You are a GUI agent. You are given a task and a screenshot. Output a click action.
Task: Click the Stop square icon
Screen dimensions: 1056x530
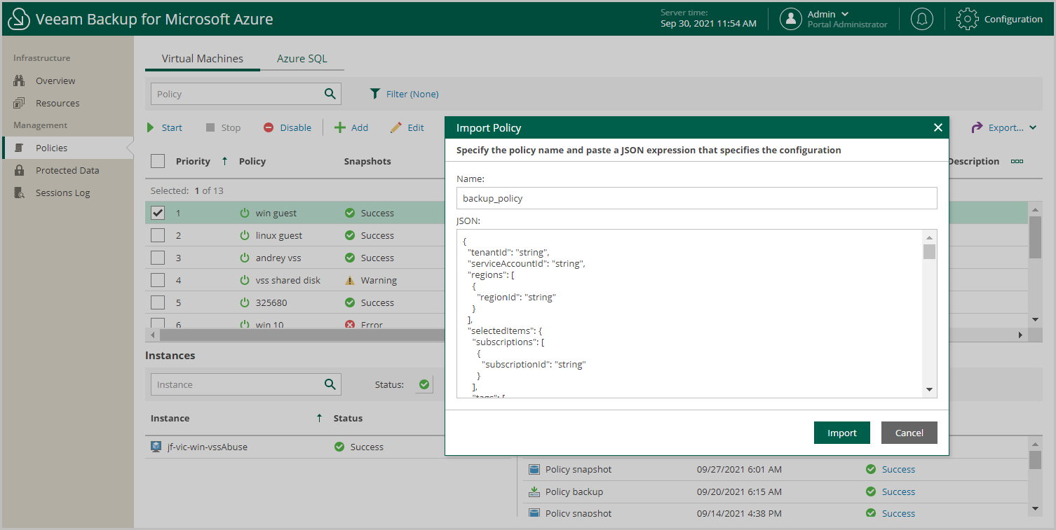point(210,127)
